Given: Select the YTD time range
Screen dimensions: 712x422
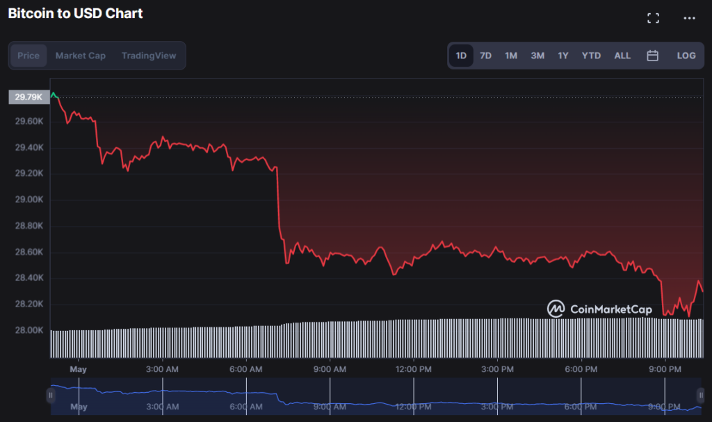Looking at the screenshot, I should [591, 55].
